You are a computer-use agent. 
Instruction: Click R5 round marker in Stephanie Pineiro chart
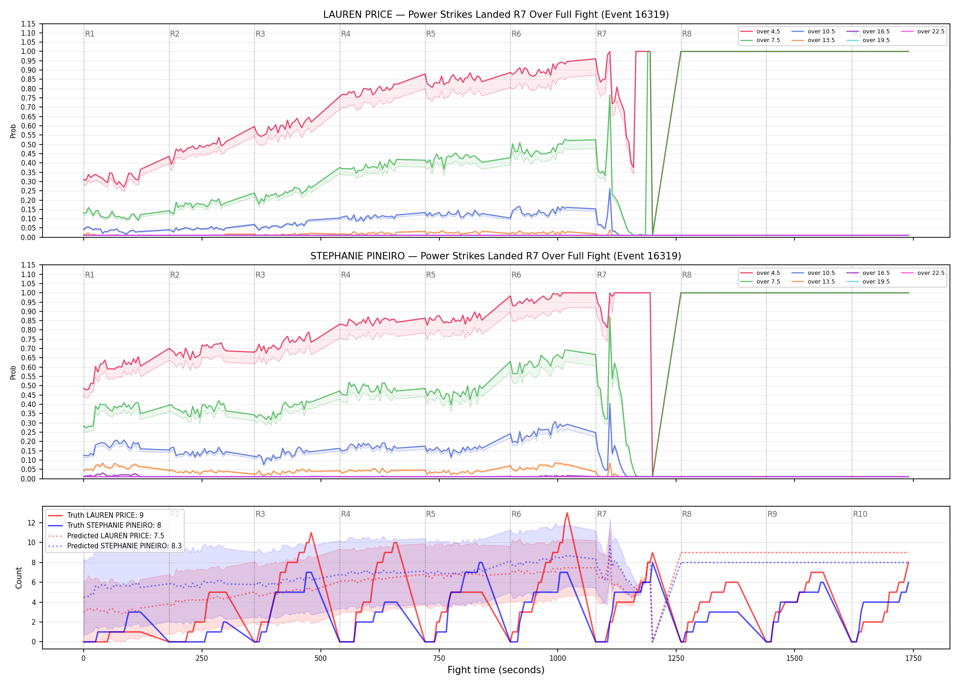click(431, 275)
